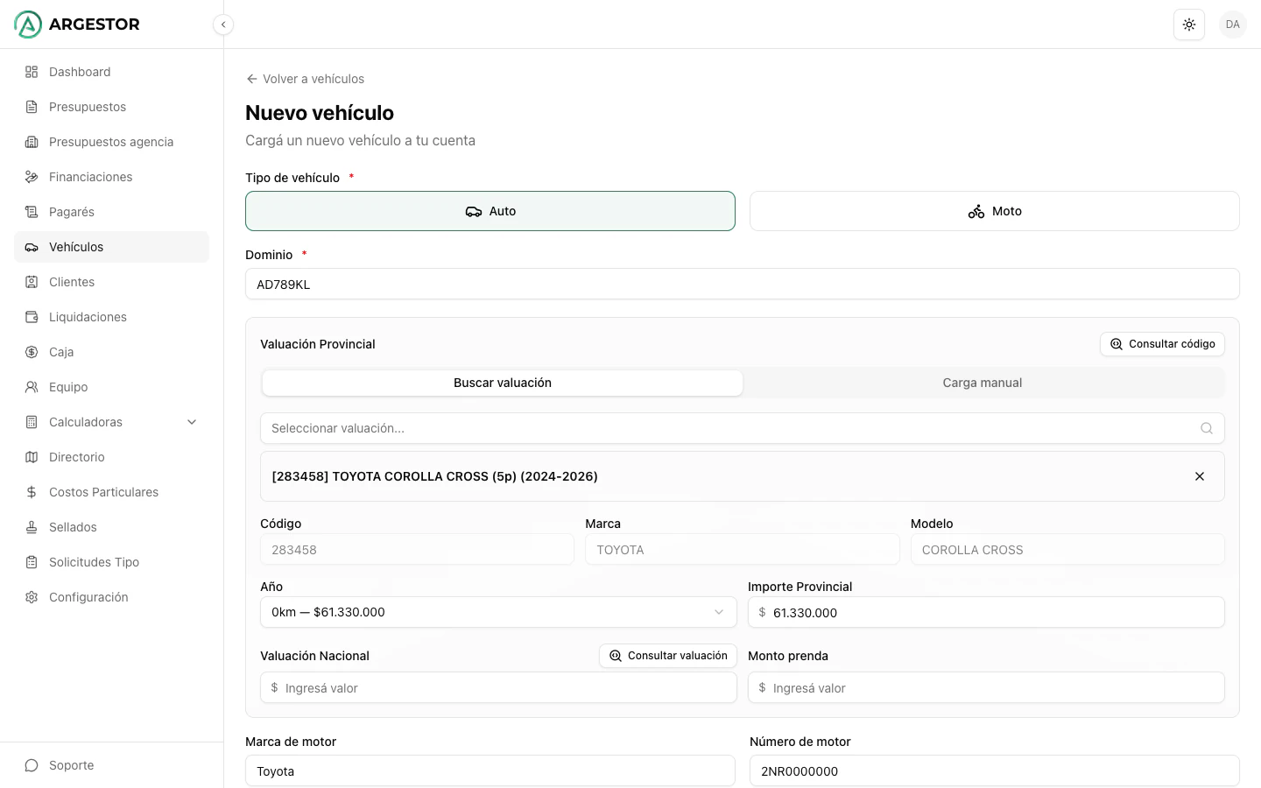Image resolution: width=1261 pixels, height=788 pixels.
Task: Click the Clientes contact icon
Action: click(32, 282)
